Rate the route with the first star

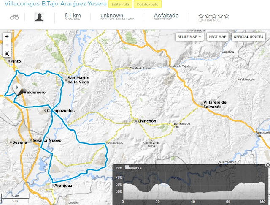point(201,16)
